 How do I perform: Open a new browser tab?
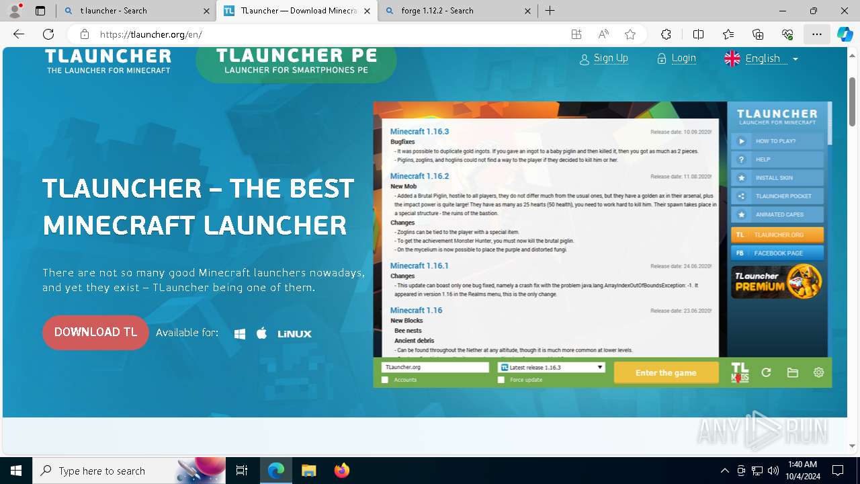click(x=550, y=11)
